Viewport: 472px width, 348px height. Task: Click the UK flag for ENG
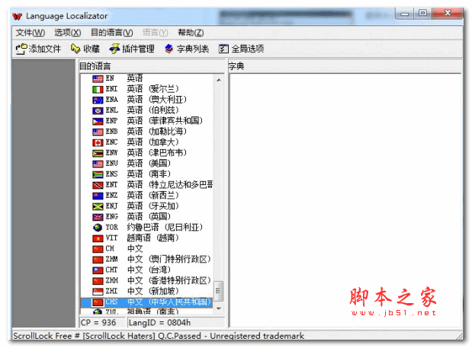click(98, 217)
